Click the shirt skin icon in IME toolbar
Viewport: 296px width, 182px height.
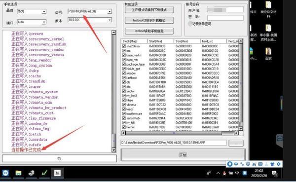272,164
